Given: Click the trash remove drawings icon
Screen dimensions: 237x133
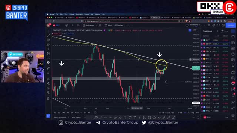Looking at the screenshot, I should [x=48, y=99].
